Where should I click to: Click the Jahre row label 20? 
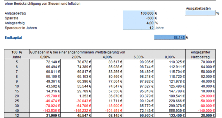(17, 96)
